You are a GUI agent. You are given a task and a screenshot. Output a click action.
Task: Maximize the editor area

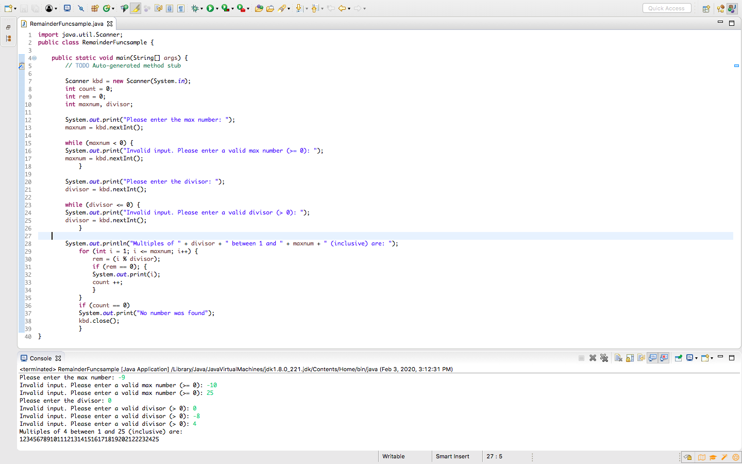[x=731, y=23]
